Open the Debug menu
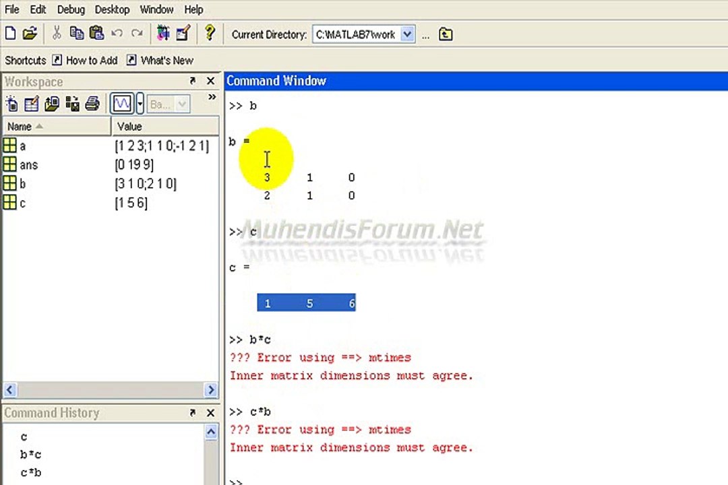 click(71, 9)
